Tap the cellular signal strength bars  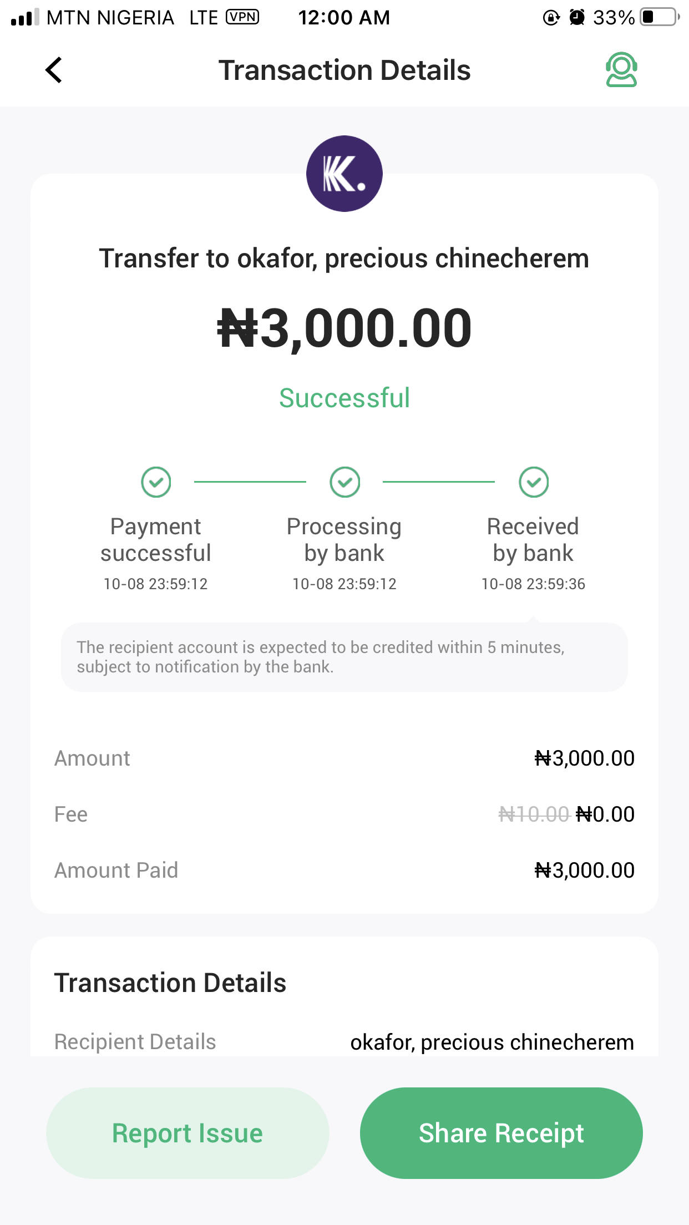point(25,17)
